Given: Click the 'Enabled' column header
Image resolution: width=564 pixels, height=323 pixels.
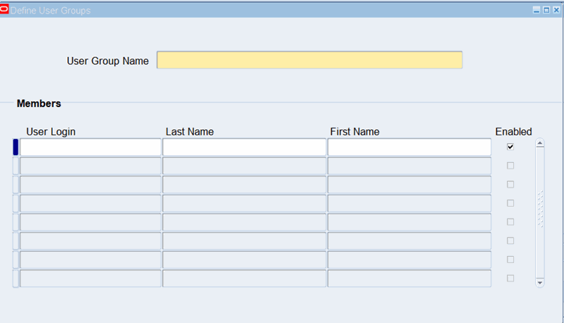Looking at the screenshot, I should click(513, 132).
